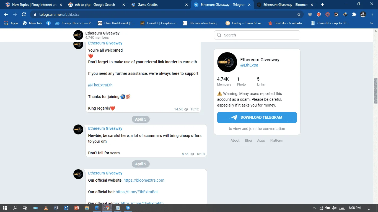Click the Telegram channel Search field
Screen dimensions: 378x212
tap(257, 35)
